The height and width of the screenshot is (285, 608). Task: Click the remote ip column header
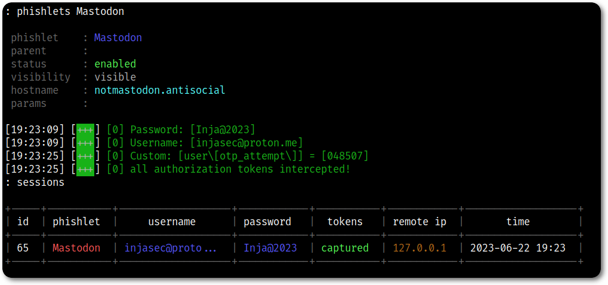click(419, 222)
